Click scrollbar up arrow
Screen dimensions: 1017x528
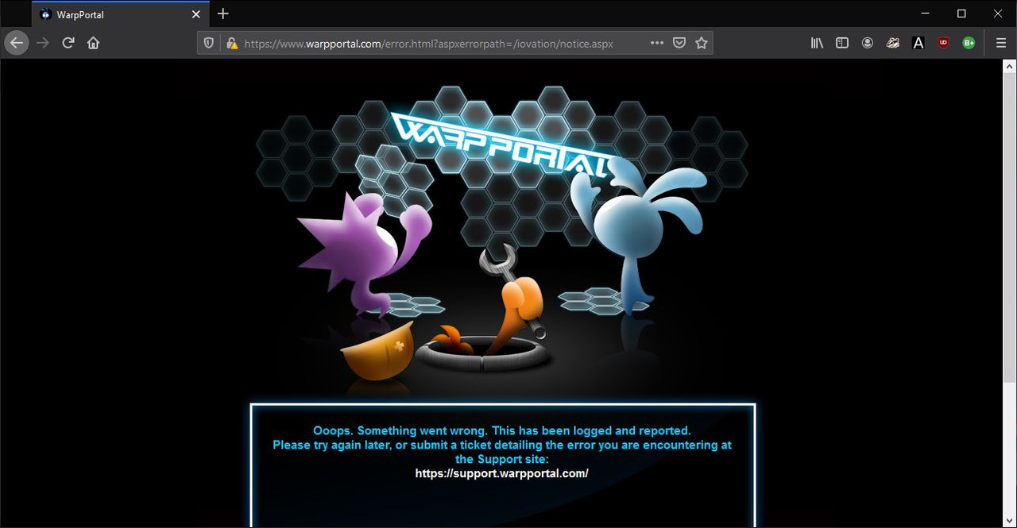pos(1010,66)
